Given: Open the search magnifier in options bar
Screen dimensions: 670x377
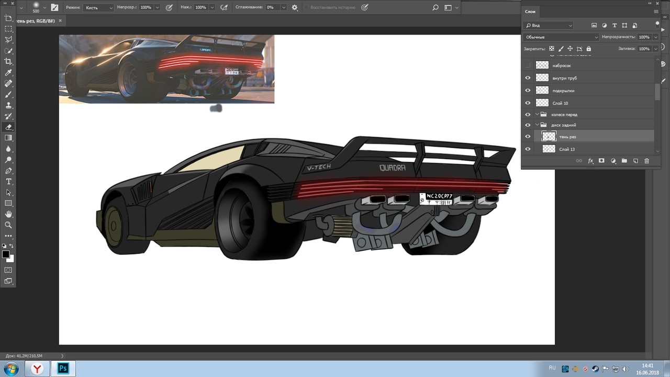Looking at the screenshot, I should pos(435,8).
